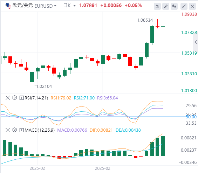Select the 1.08534 high price candle
This screenshot has height=173, width=198.
(157, 24)
